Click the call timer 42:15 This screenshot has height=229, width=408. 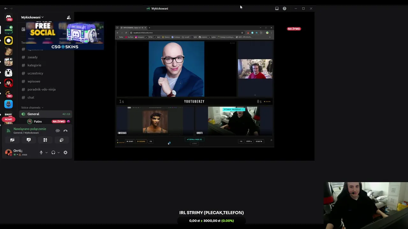(x=66, y=114)
